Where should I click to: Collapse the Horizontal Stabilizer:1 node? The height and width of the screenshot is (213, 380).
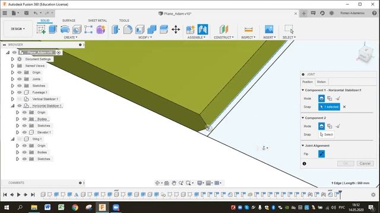(x=12, y=106)
